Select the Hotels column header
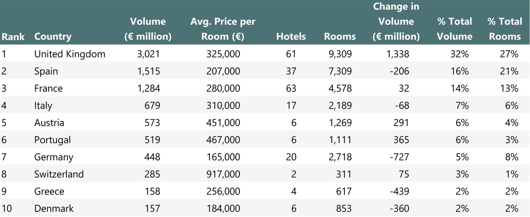This screenshot has height=217, width=530. pyautogui.click(x=291, y=36)
